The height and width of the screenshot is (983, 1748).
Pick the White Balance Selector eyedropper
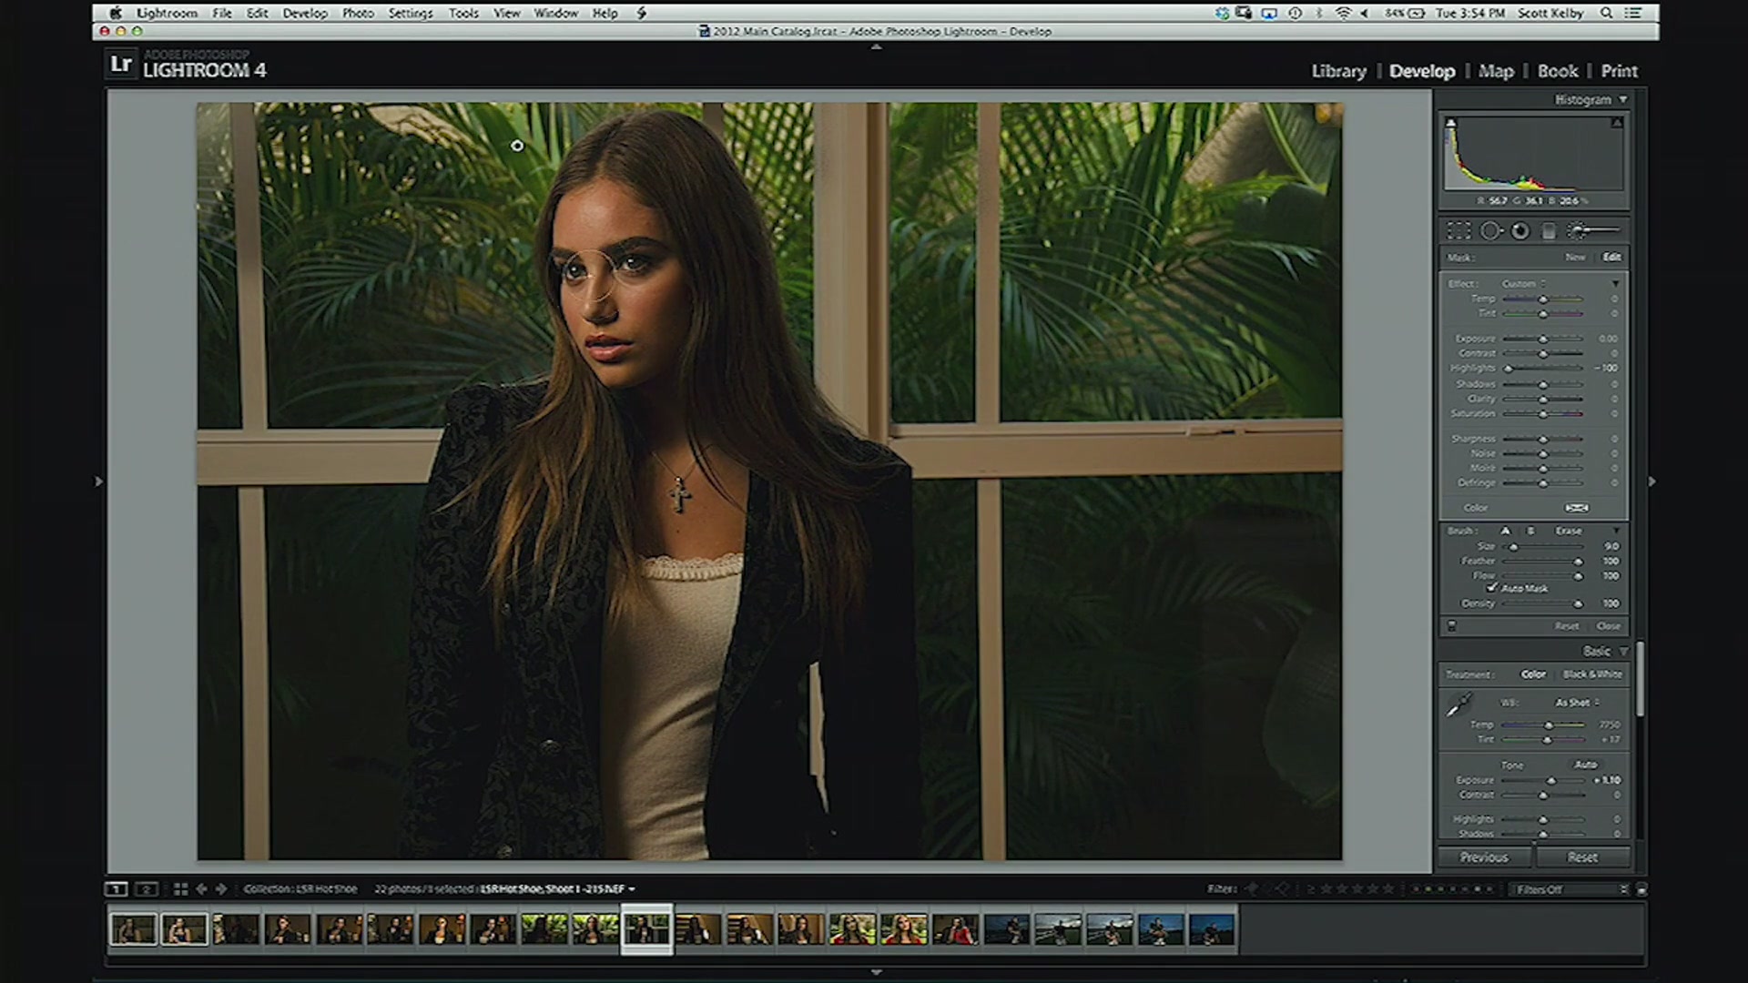pos(1459,704)
